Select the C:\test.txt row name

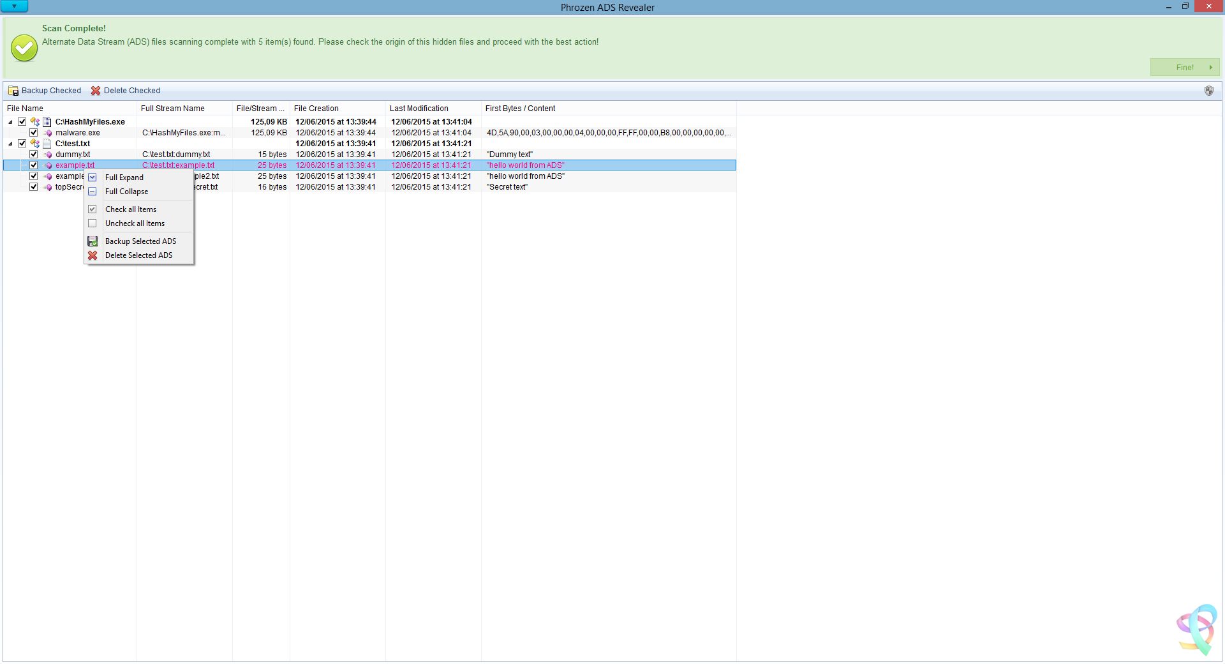tap(73, 144)
